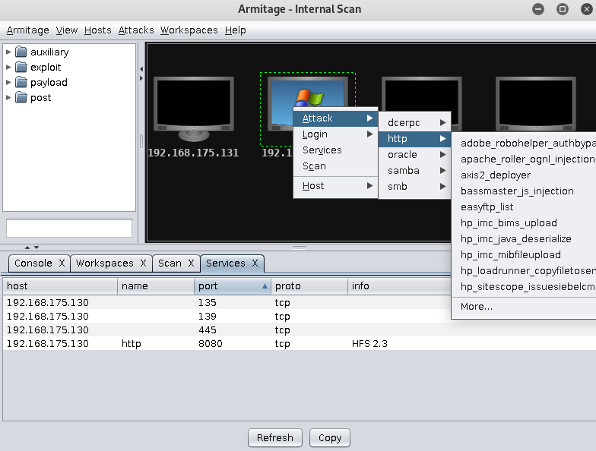Select the hp_imc_mibfileupload exploit
The width and height of the screenshot is (596, 451).
(524, 255)
